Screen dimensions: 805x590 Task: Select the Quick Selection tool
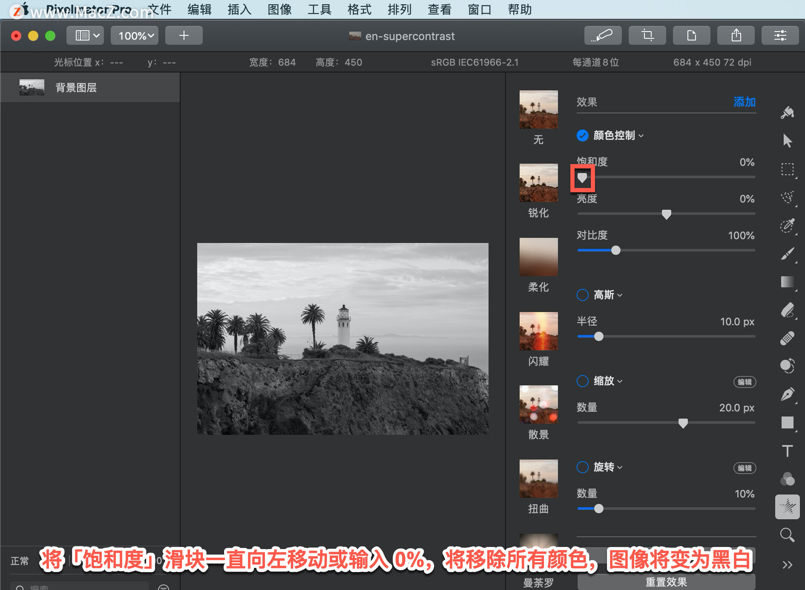[x=787, y=197]
